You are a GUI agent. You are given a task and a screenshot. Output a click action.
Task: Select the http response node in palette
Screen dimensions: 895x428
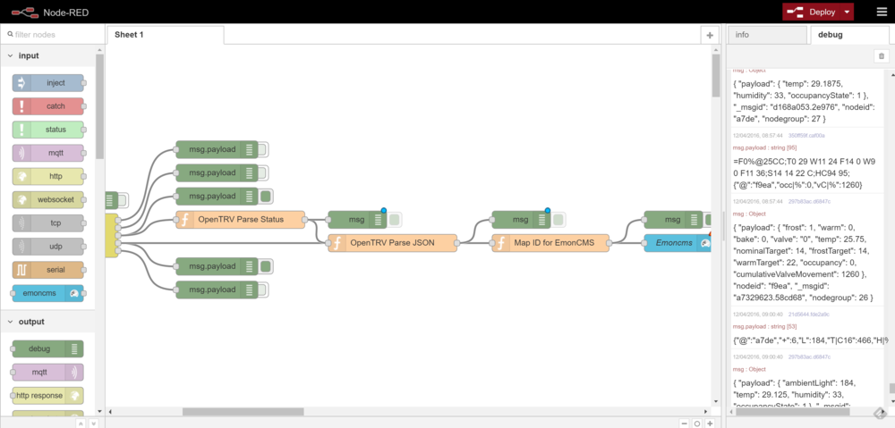click(48, 396)
